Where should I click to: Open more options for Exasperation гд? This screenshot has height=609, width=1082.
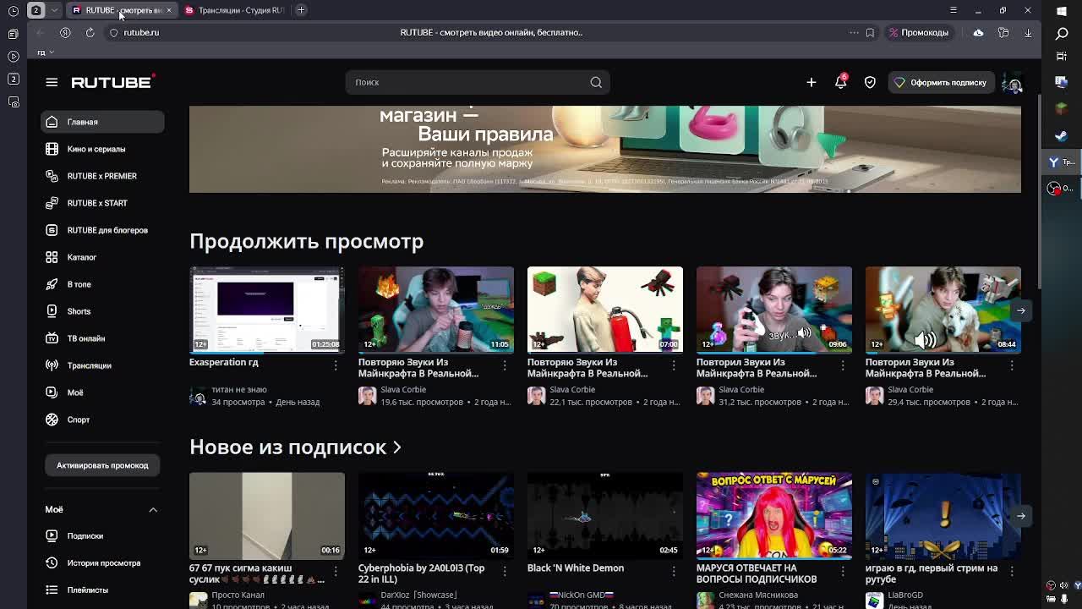[336, 365]
